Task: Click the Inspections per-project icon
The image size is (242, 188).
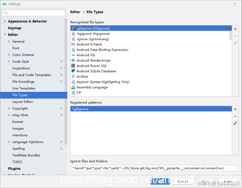Action: click(61, 68)
